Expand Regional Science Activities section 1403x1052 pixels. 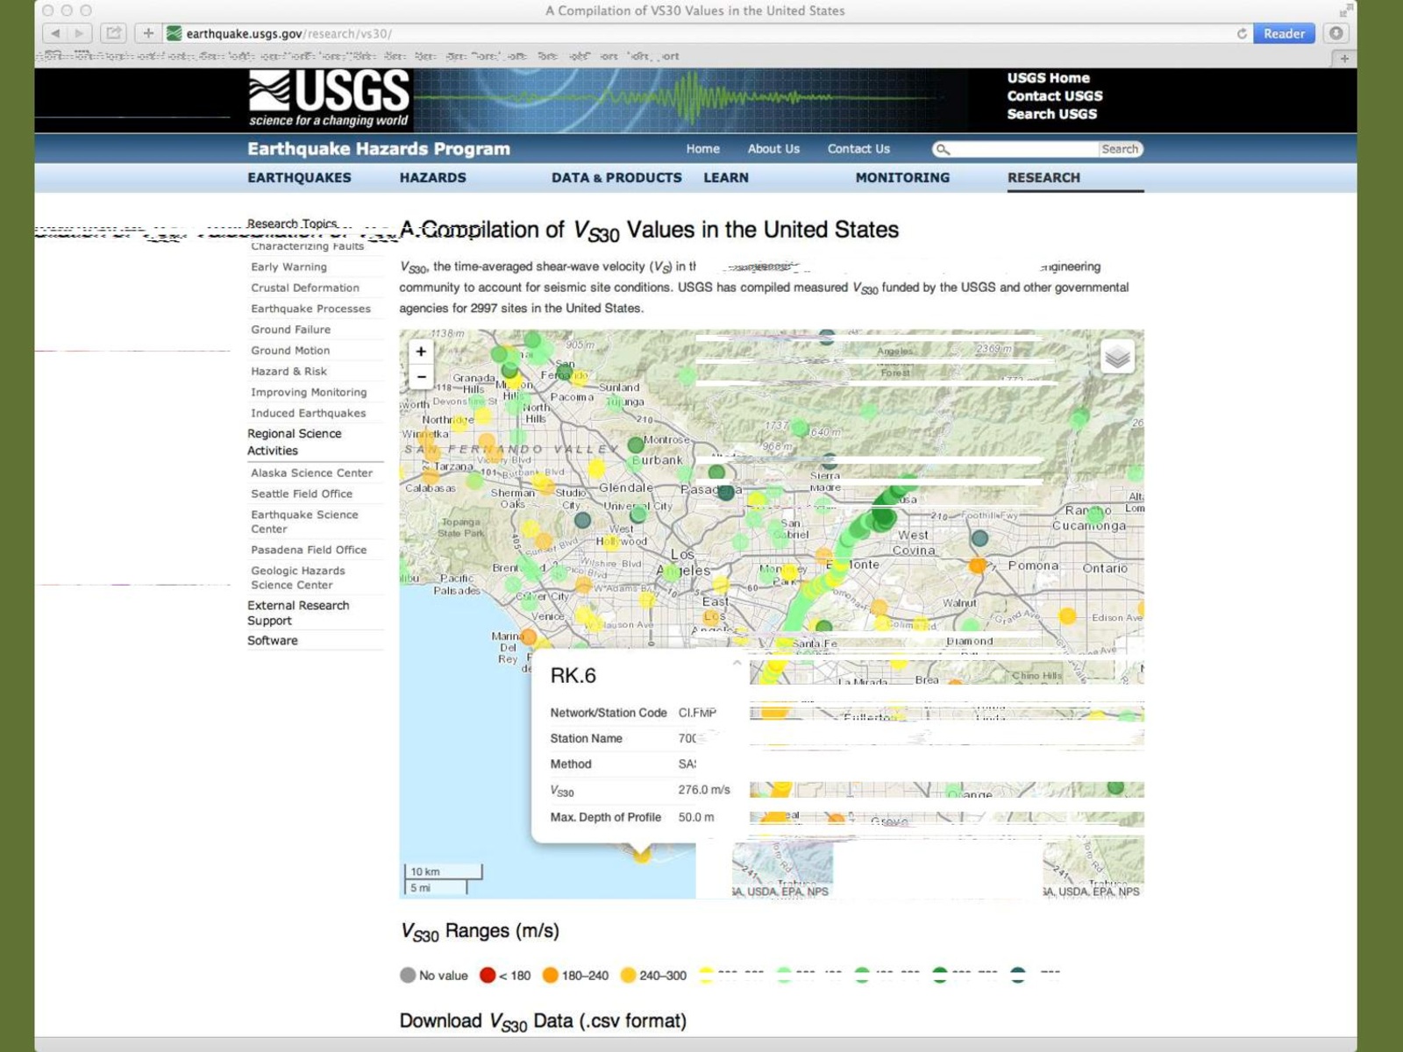tap(294, 442)
